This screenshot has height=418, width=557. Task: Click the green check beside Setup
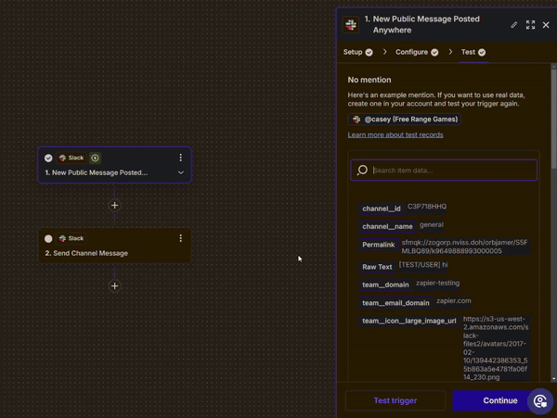(369, 53)
